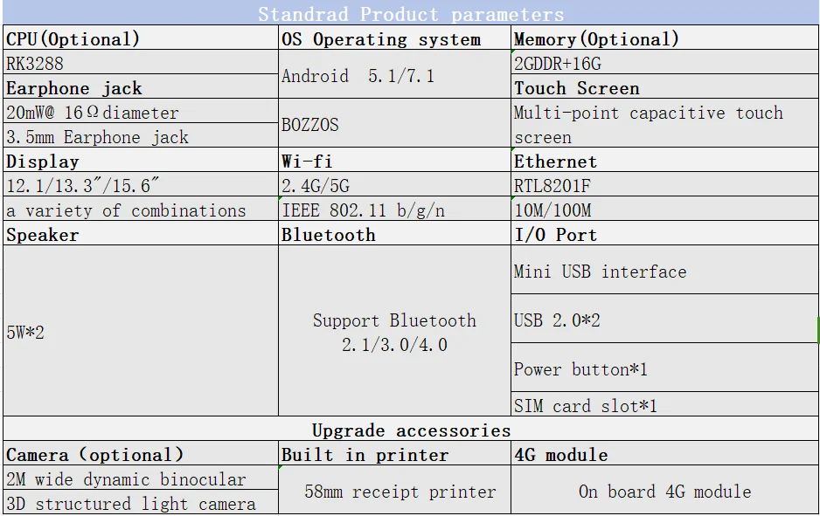Screen dimensions: 820x516
Task: Select the 3.5mm Earphone jack cell
Action: click(x=141, y=136)
